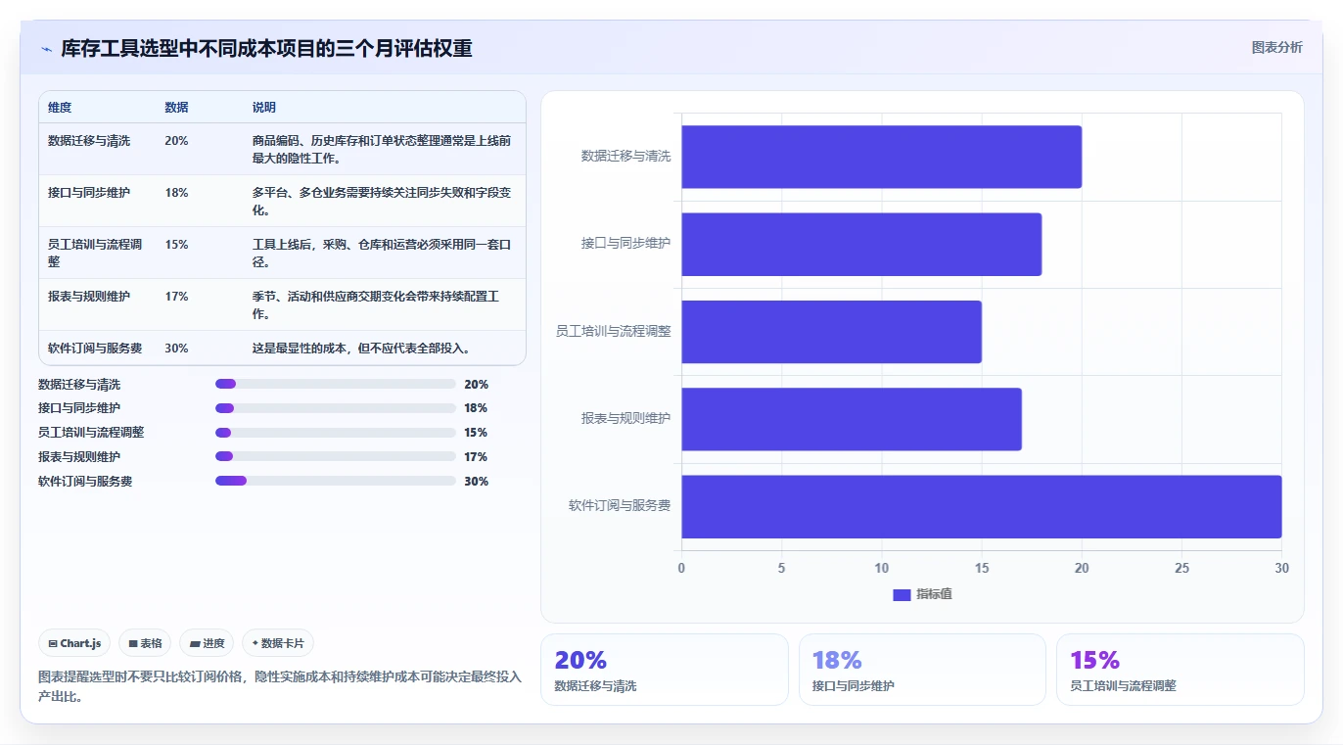Click the 维度 column header

point(60,108)
